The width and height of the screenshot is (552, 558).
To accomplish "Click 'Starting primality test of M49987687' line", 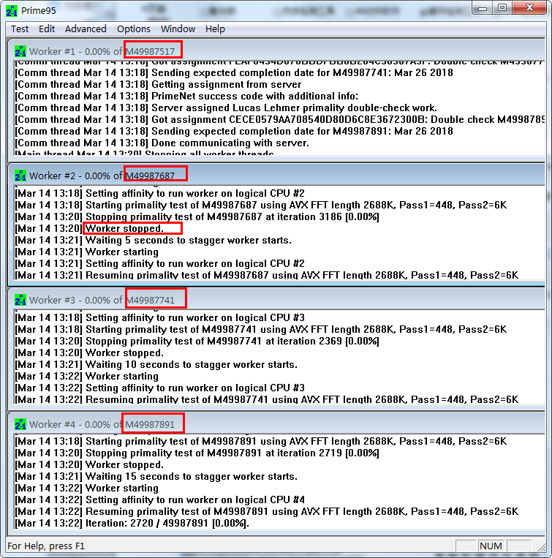I will (x=261, y=206).
